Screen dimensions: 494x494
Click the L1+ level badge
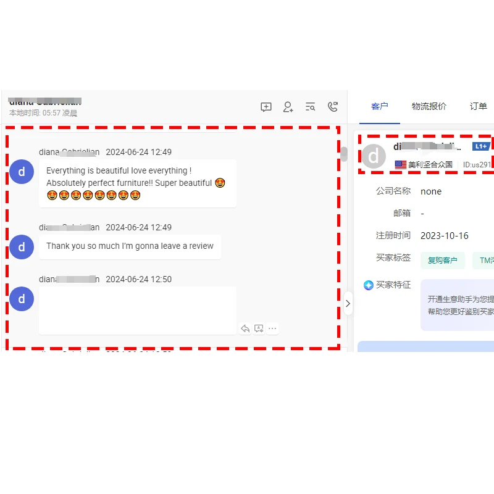(x=481, y=146)
